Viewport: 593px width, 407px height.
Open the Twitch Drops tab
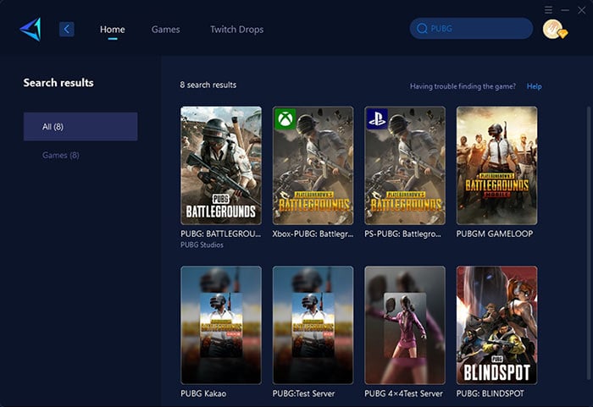(236, 30)
